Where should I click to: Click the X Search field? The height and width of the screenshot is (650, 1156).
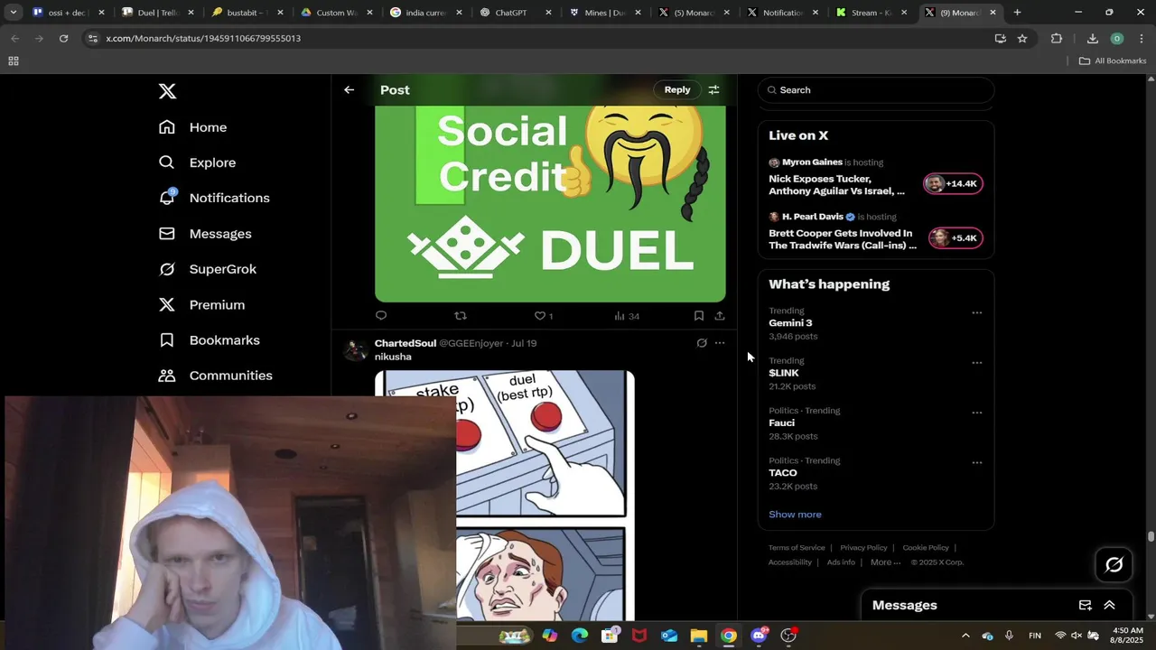coord(876,90)
